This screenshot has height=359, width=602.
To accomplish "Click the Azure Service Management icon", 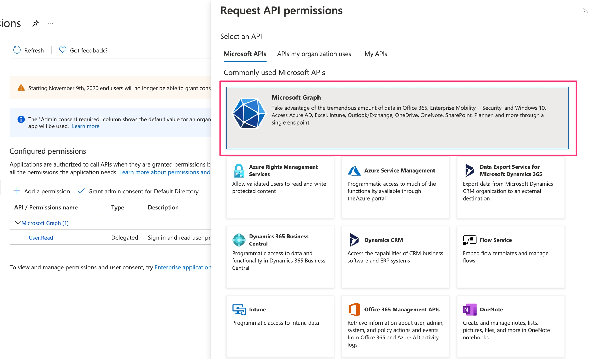I will coord(354,170).
